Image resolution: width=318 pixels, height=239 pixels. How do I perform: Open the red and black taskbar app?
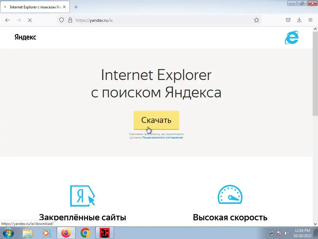coord(105,233)
